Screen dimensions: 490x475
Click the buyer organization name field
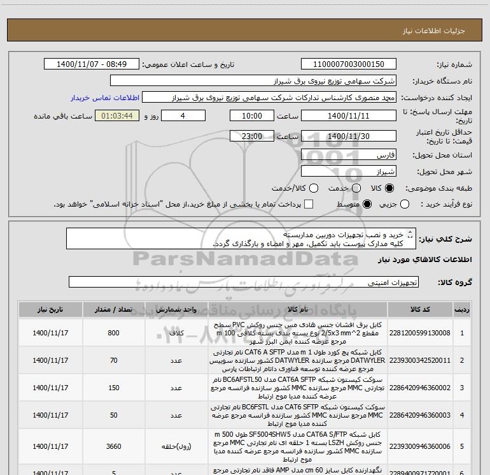tap(253, 81)
